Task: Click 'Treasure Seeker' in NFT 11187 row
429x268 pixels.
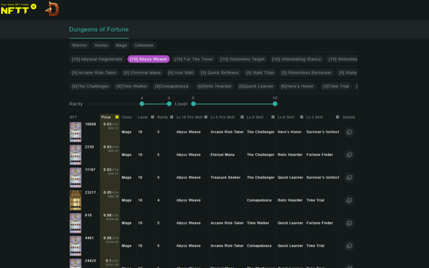Action: [225, 177]
